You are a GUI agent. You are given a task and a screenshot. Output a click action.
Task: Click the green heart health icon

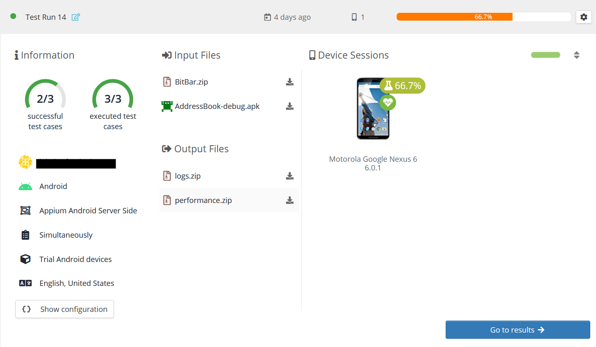tap(387, 102)
